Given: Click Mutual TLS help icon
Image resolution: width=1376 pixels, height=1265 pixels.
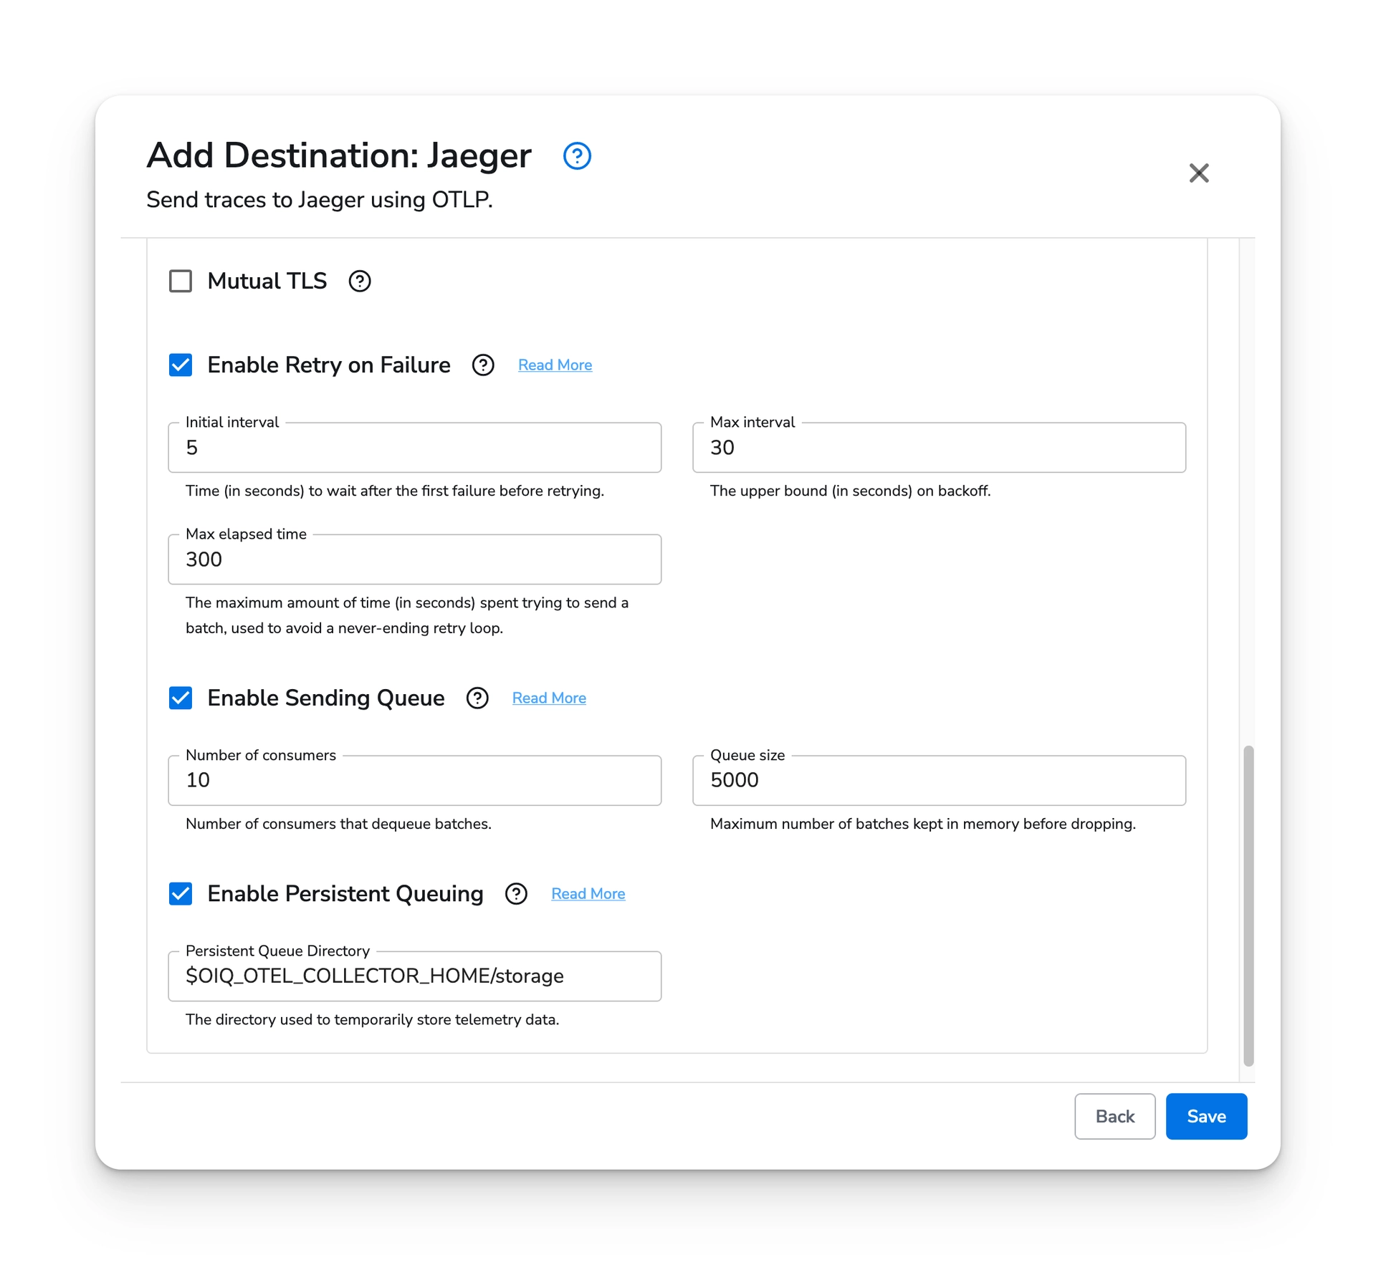Looking at the screenshot, I should point(360,281).
